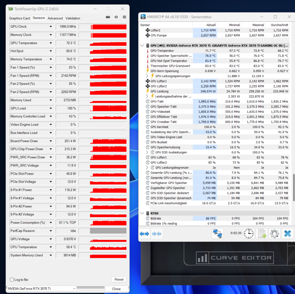Take a GPU-Z screenshot with camera icon

108,17
